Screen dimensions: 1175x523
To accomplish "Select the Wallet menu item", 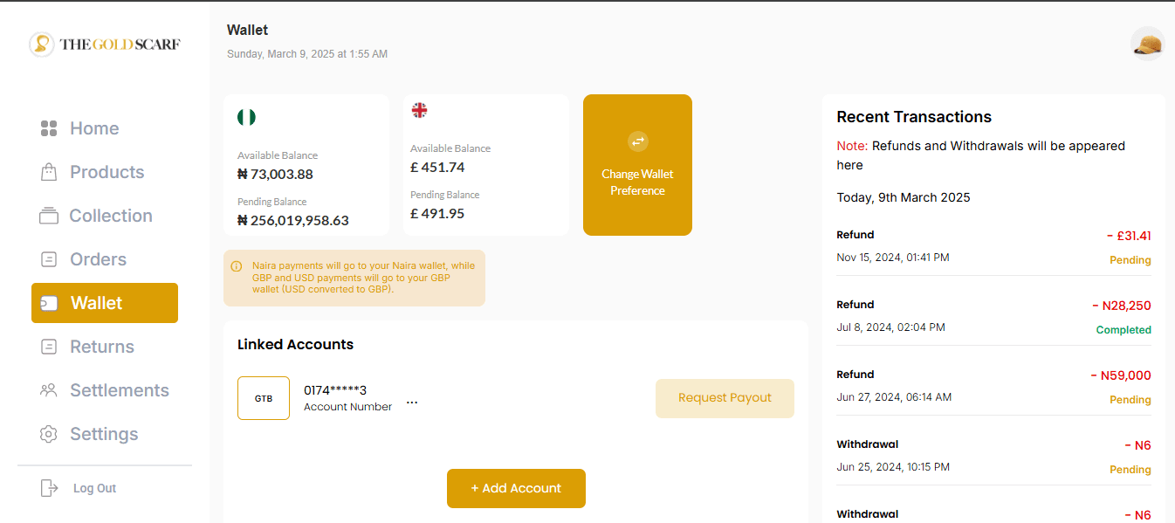I will point(104,302).
